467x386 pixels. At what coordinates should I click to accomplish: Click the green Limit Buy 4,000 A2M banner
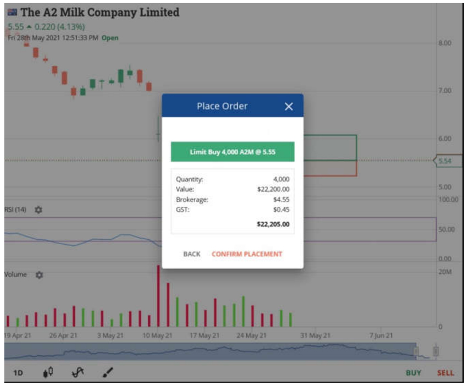tap(232, 152)
